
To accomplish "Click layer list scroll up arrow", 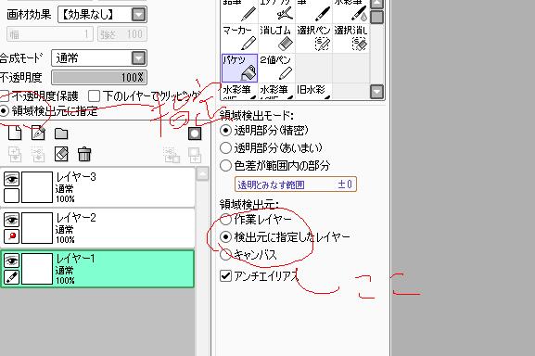I will (x=203, y=173).
